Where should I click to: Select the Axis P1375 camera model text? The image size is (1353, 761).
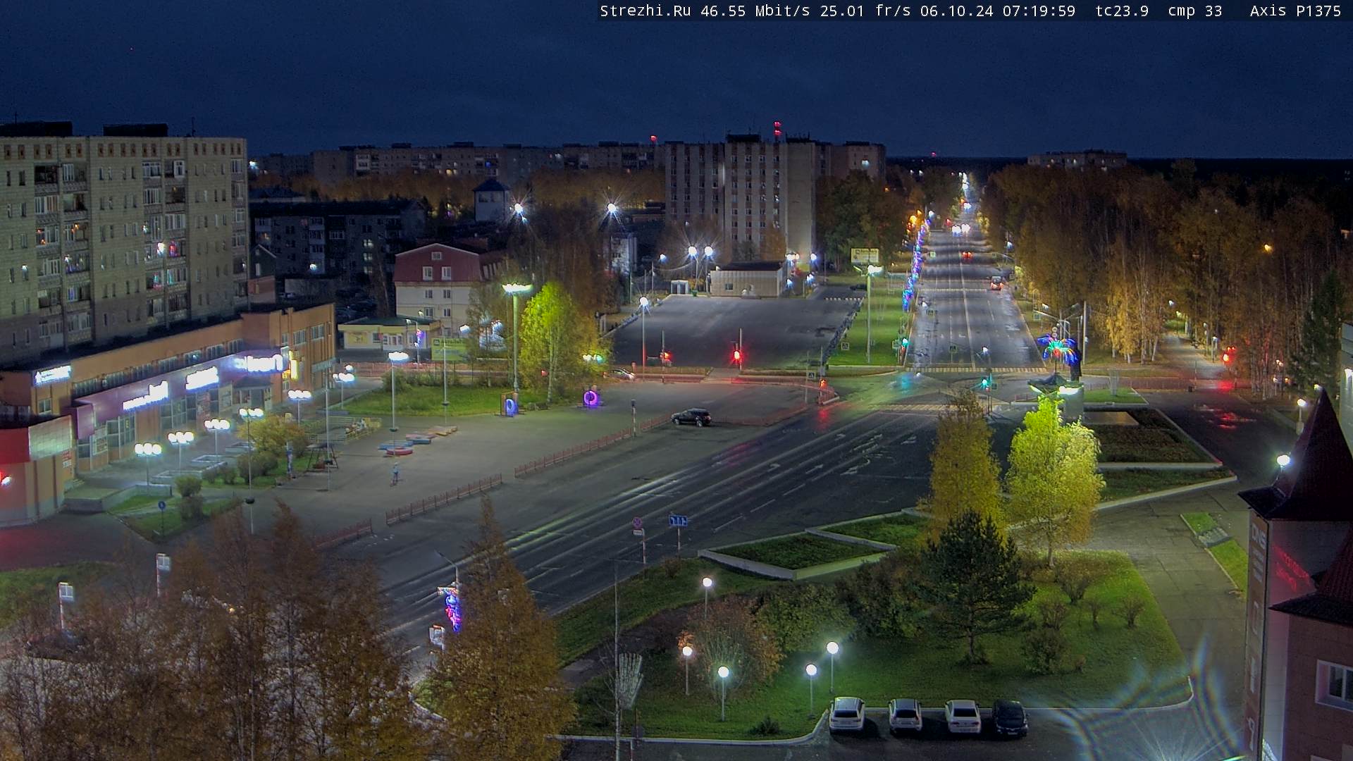pyautogui.click(x=1295, y=11)
